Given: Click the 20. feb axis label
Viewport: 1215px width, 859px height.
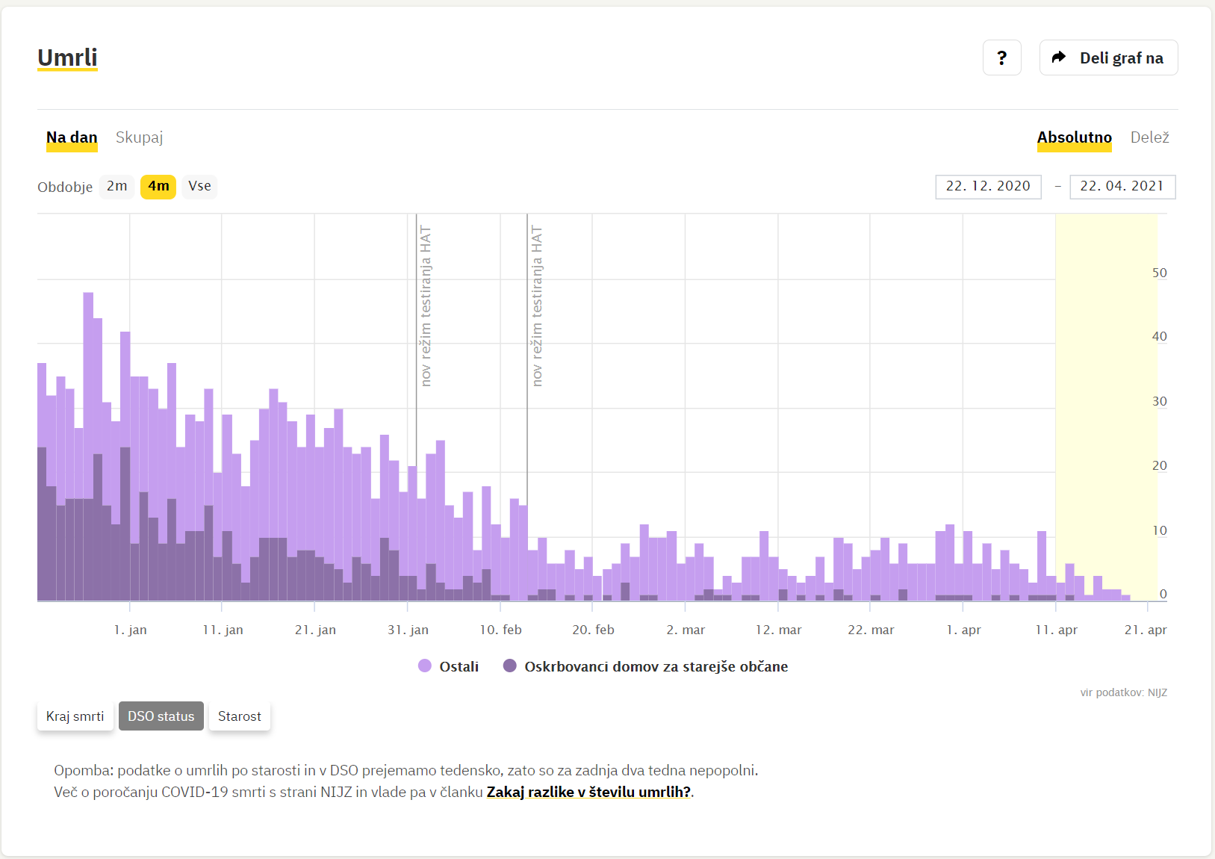Looking at the screenshot, I should point(593,630).
